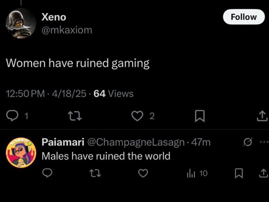269x202 pixels.
Task: Visit the @ChampagneLasagn profile handle
Action: coord(136,142)
